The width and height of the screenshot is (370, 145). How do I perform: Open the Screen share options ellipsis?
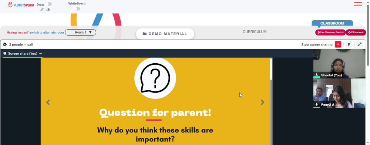(x=40, y=53)
